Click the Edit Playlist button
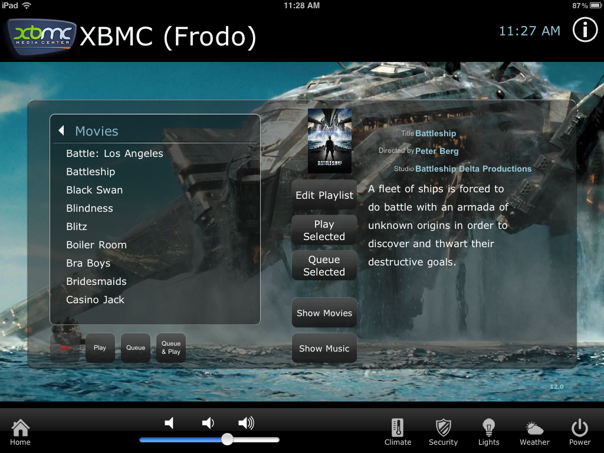The width and height of the screenshot is (604, 453). (x=324, y=195)
